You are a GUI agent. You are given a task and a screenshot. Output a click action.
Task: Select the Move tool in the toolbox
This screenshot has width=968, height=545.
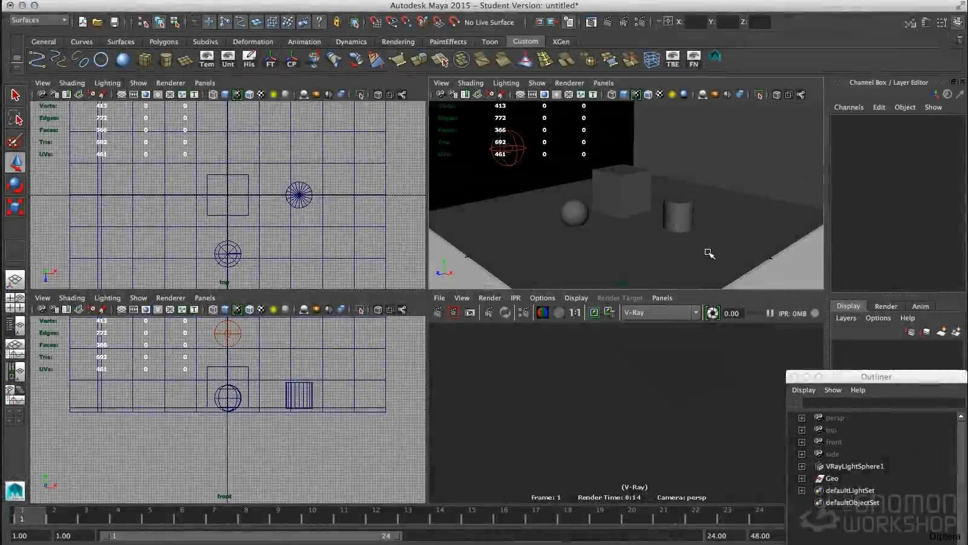pyautogui.click(x=15, y=162)
